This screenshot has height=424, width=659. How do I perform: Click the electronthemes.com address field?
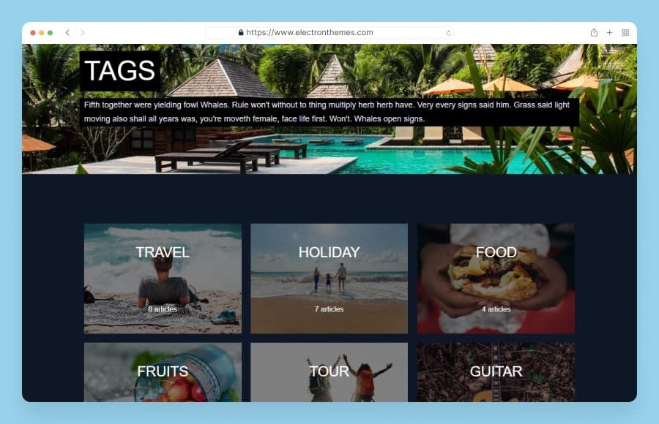(329, 32)
